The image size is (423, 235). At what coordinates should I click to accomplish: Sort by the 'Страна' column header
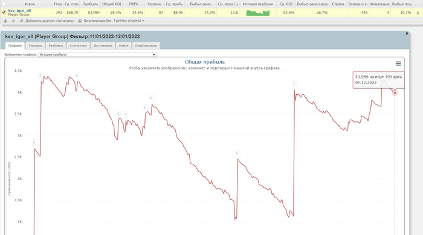click(x=338, y=4)
